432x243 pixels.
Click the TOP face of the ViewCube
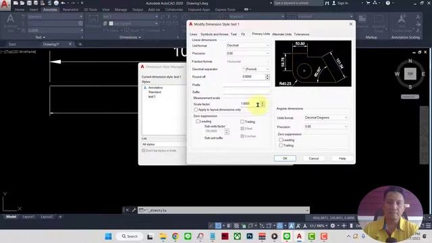point(410,74)
